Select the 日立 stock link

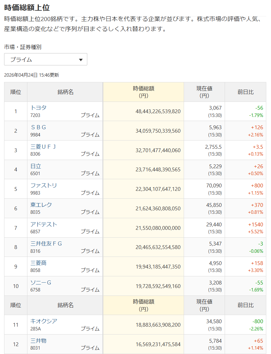click(36, 166)
